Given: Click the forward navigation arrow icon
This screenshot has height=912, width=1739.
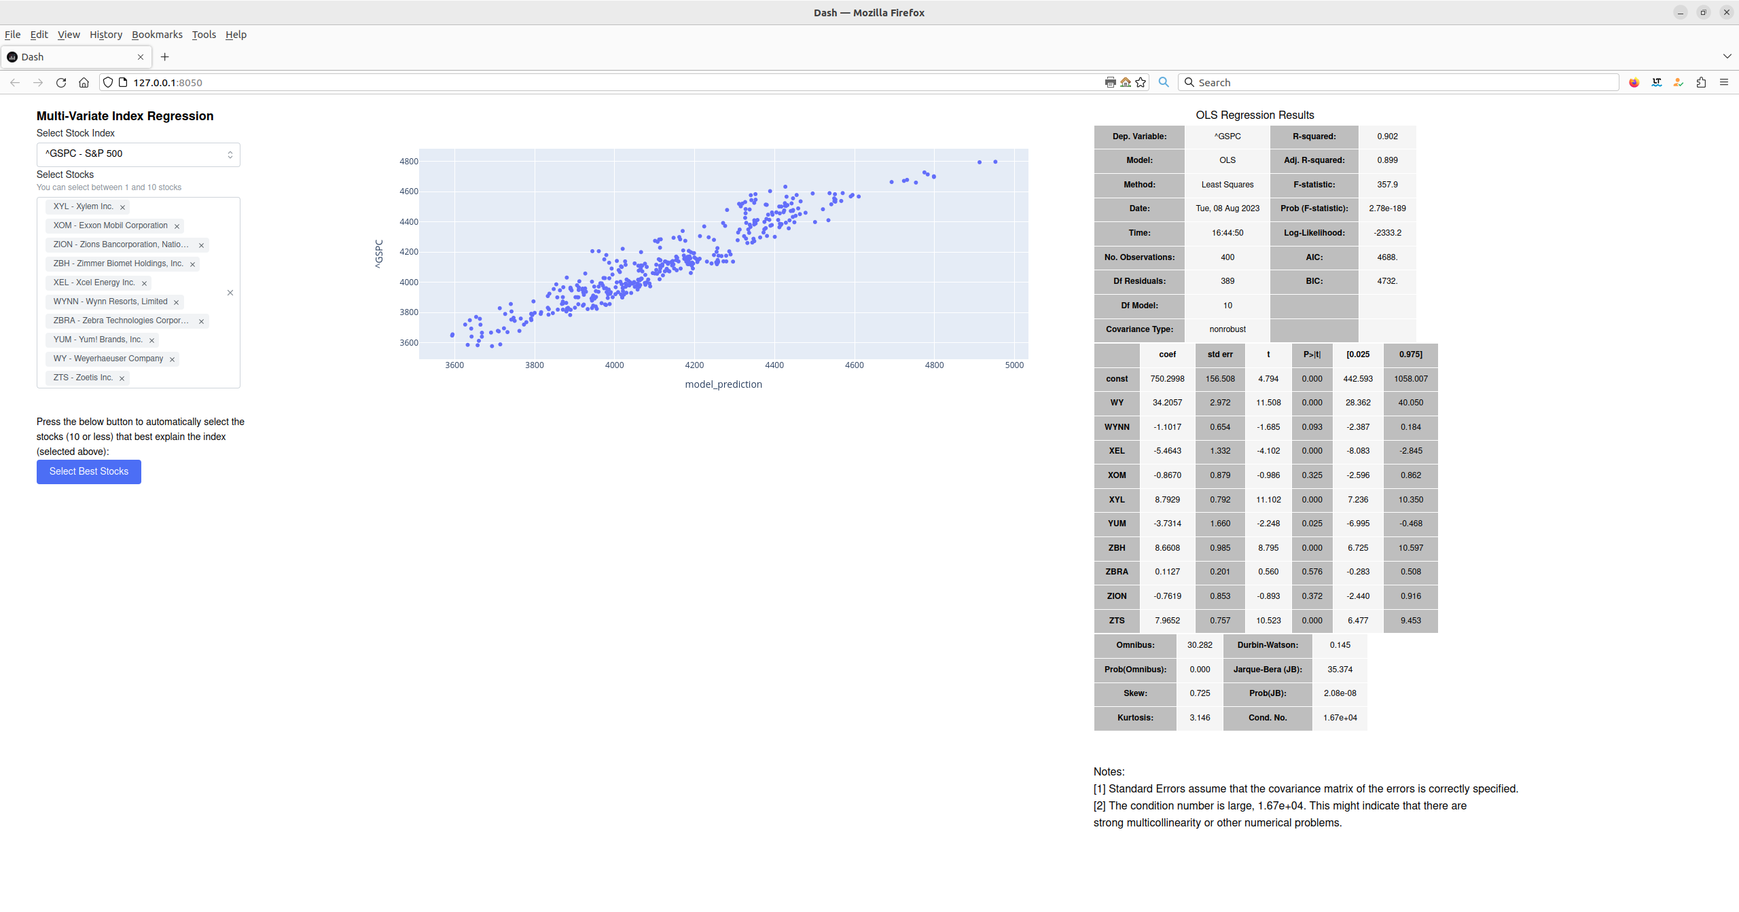Looking at the screenshot, I should [x=38, y=81].
